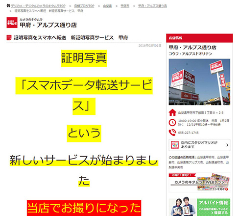Click the article title 証明写真をスマホへ転送
Viewport: 240px width, 216px height.
(x=40, y=38)
